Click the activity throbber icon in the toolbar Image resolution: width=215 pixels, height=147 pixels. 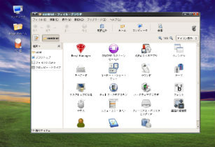(194, 28)
